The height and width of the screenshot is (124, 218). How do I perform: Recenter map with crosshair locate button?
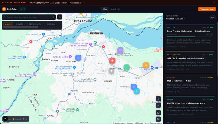click(x=158, y=113)
